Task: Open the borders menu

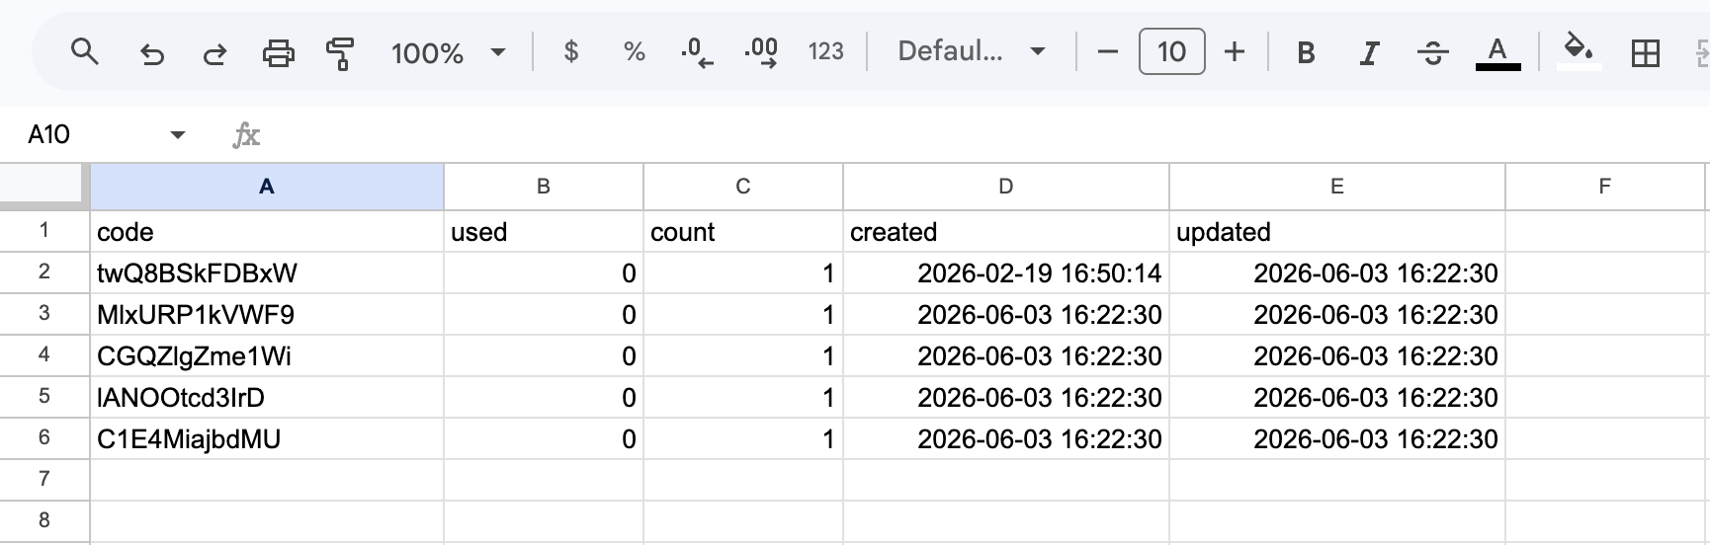Action: pyautogui.click(x=1646, y=52)
